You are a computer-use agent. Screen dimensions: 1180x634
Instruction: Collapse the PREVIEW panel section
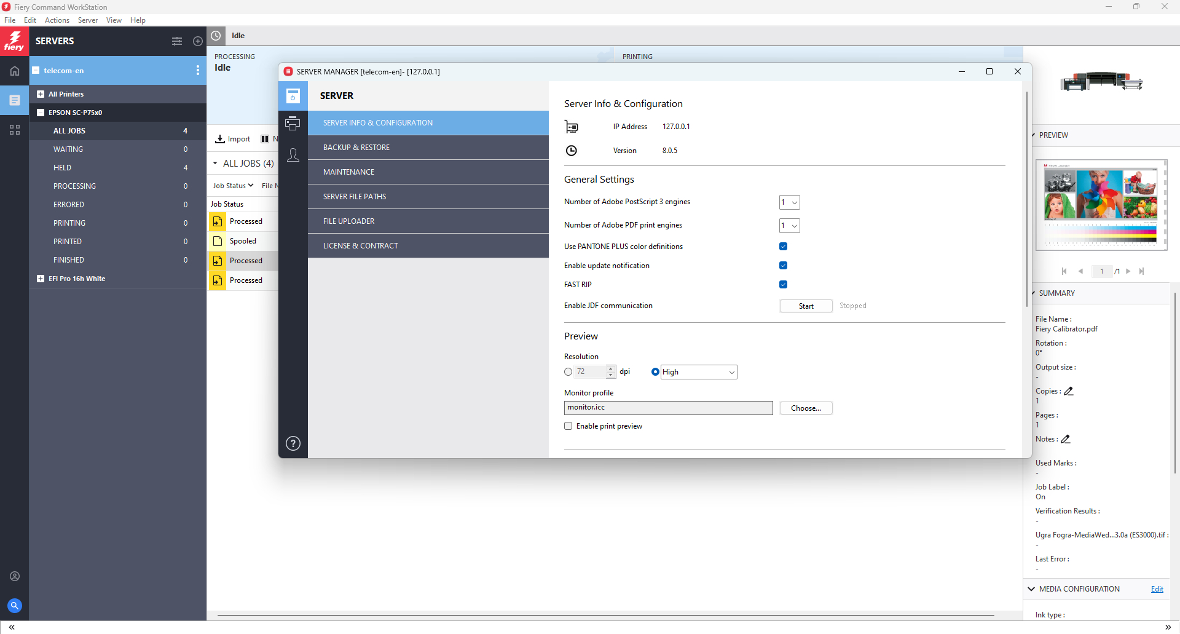[1034, 135]
